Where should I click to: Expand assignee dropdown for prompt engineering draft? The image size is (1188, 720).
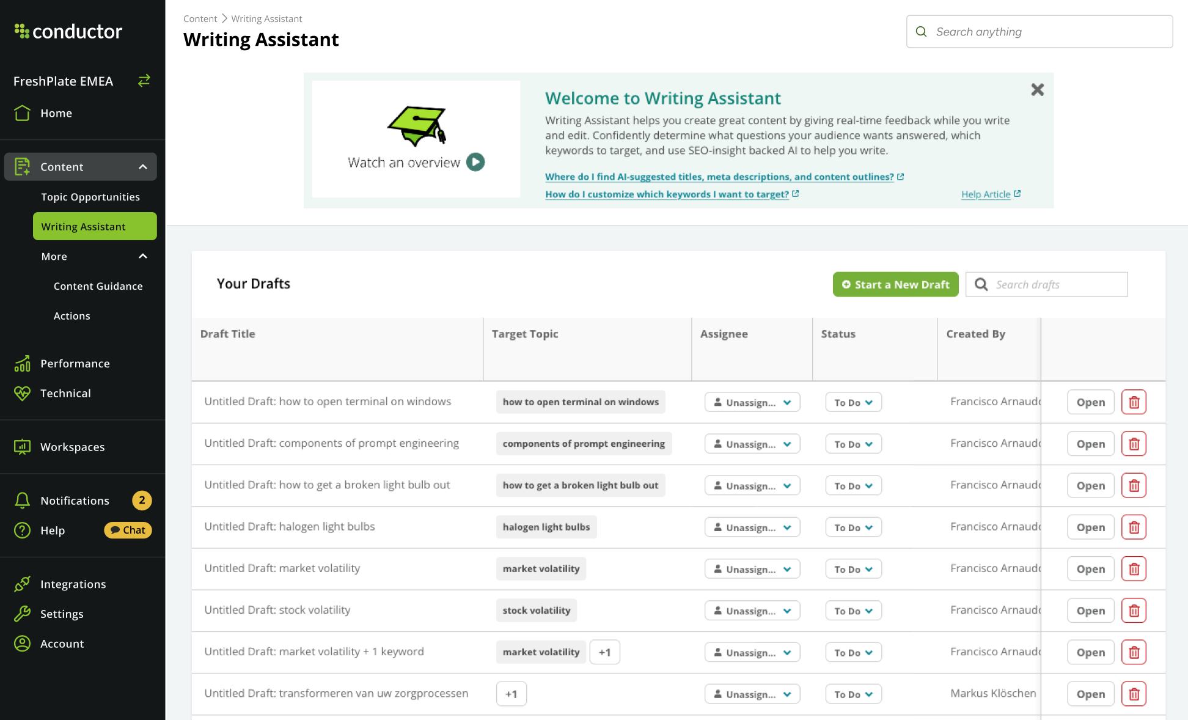click(752, 444)
